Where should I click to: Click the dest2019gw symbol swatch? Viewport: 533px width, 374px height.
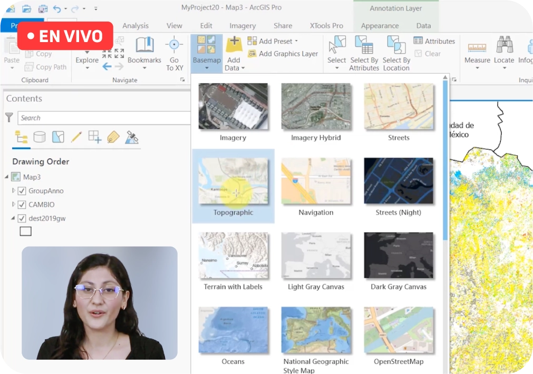(x=25, y=231)
